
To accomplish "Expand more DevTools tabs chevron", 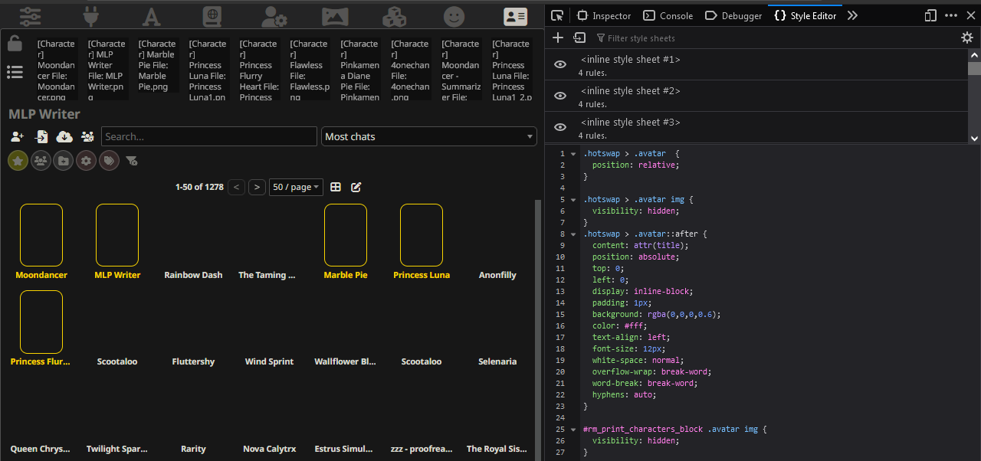I will 852,15.
